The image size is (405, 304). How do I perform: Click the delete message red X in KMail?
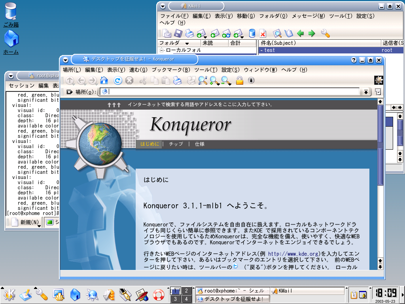(263, 33)
